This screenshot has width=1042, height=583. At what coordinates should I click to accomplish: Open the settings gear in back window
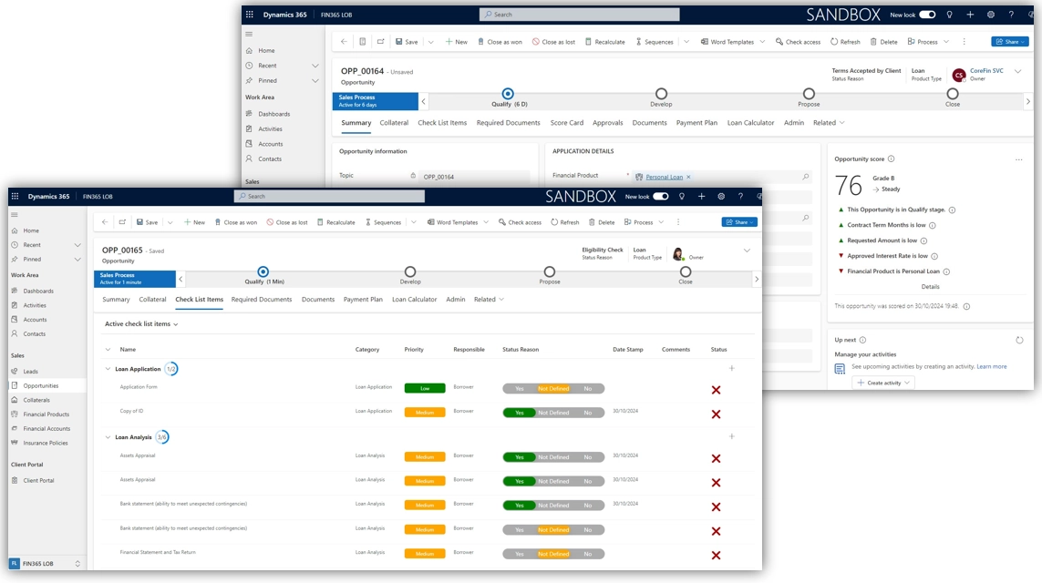pyautogui.click(x=991, y=15)
